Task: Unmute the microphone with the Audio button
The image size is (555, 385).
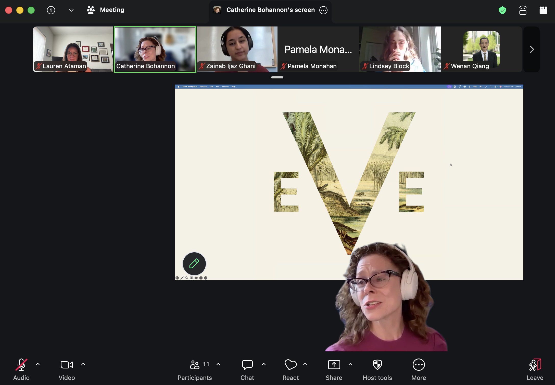Action: click(x=21, y=369)
